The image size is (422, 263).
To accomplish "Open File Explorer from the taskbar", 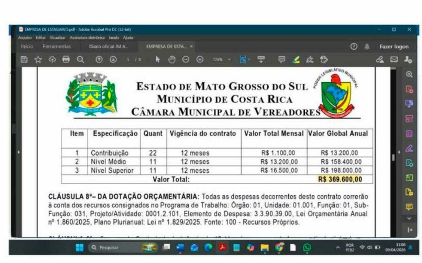I will coord(264,248).
